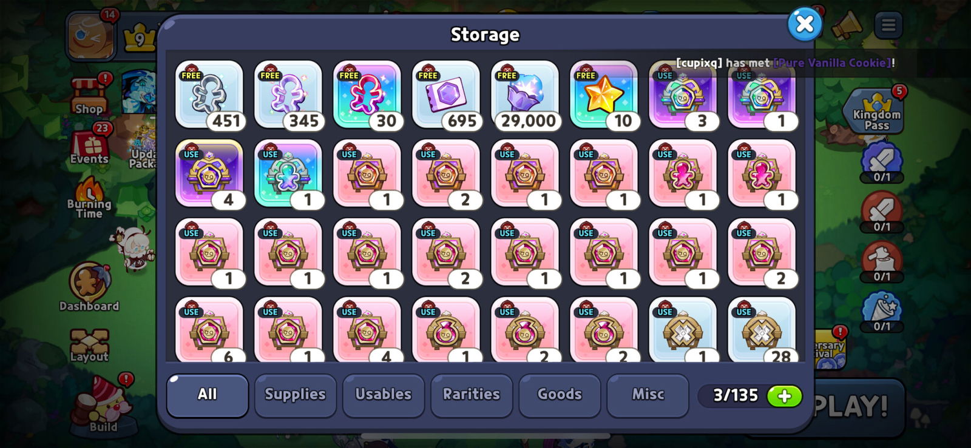Screen dimensions: 971x448
Task: Open the purple gem ticket showing 695
Action: click(446, 95)
